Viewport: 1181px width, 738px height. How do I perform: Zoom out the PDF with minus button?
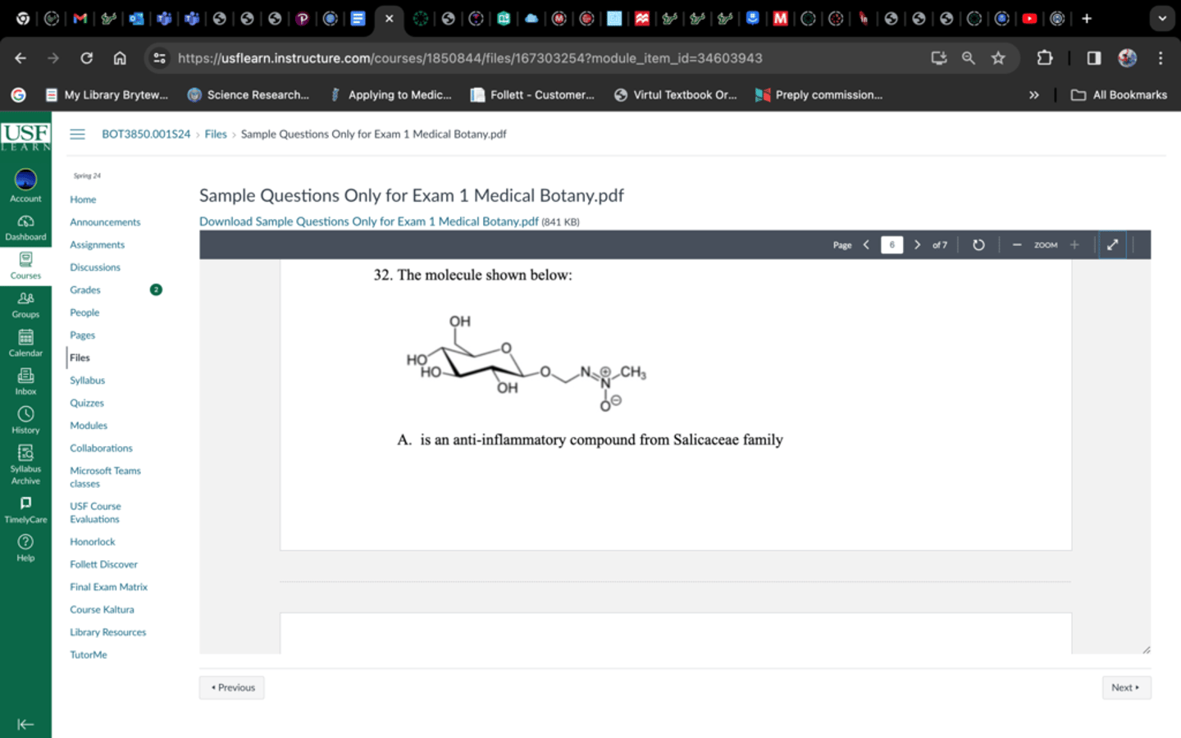click(x=1017, y=245)
